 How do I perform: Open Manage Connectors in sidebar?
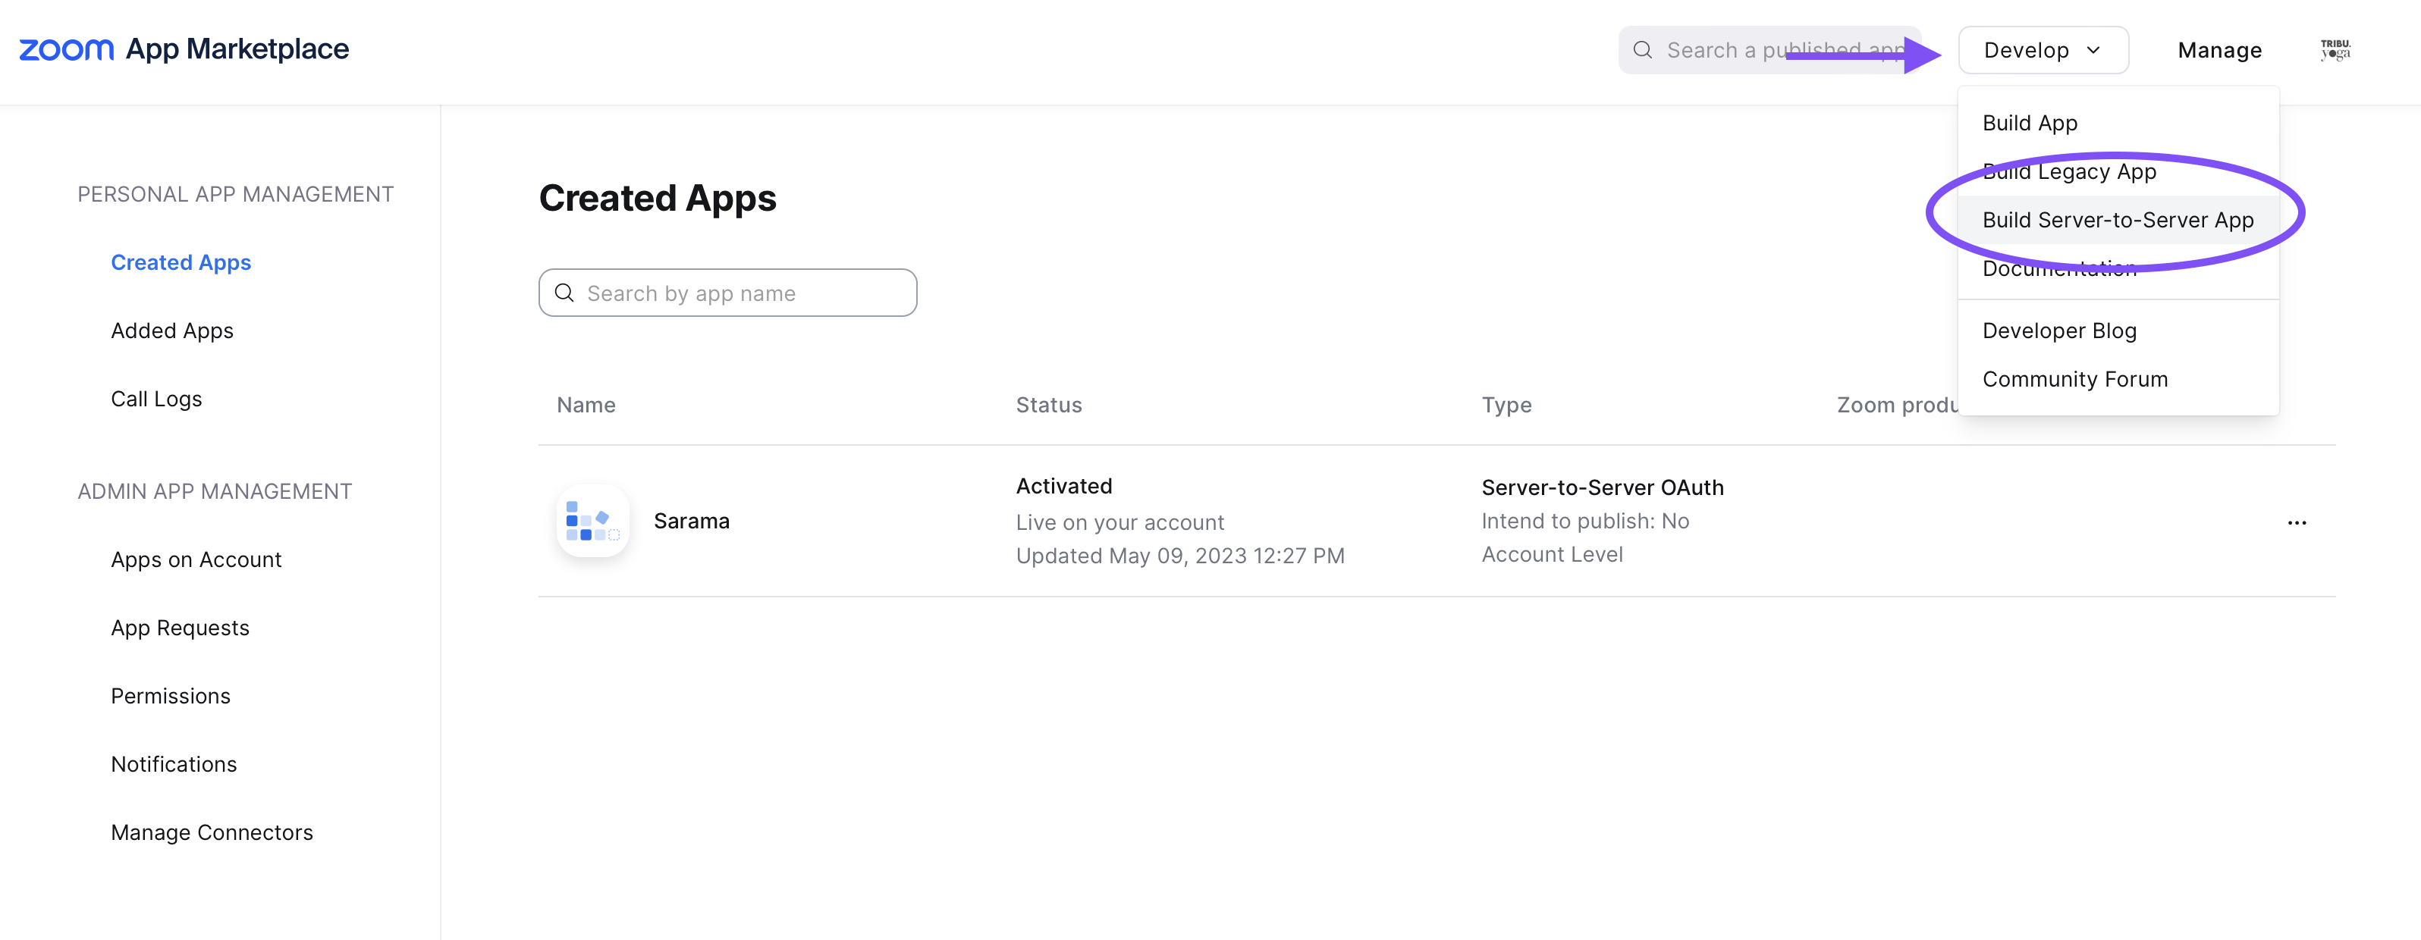point(212,833)
